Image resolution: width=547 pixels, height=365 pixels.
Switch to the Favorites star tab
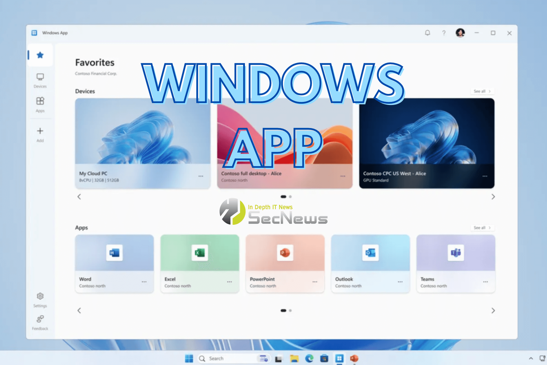coord(40,55)
